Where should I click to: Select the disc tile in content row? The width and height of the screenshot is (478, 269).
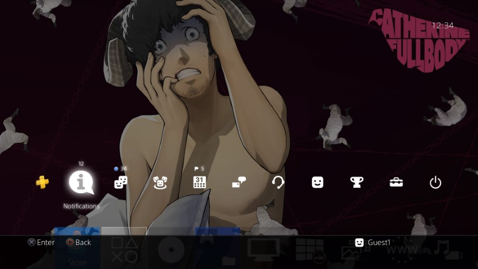tap(170, 249)
